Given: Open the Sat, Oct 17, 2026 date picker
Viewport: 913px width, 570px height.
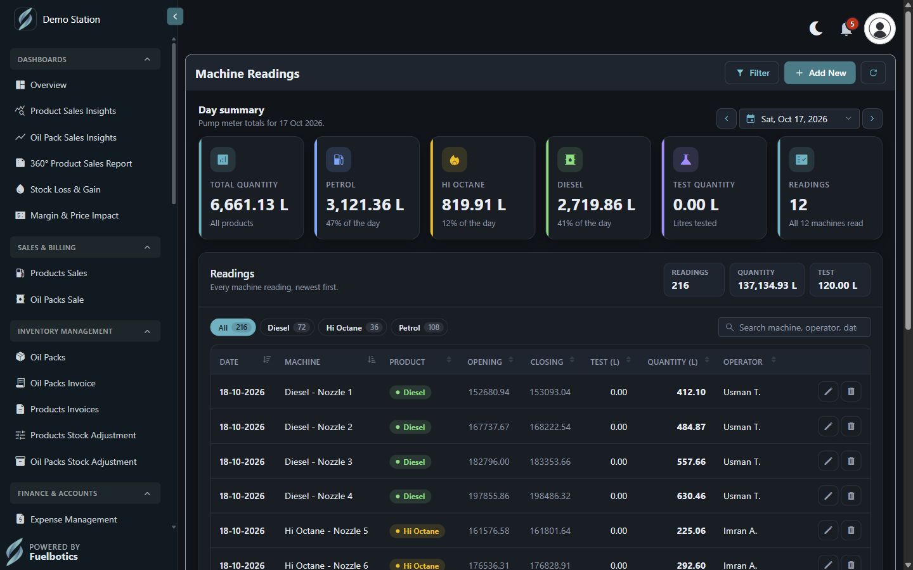Looking at the screenshot, I should pyautogui.click(x=799, y=118).
